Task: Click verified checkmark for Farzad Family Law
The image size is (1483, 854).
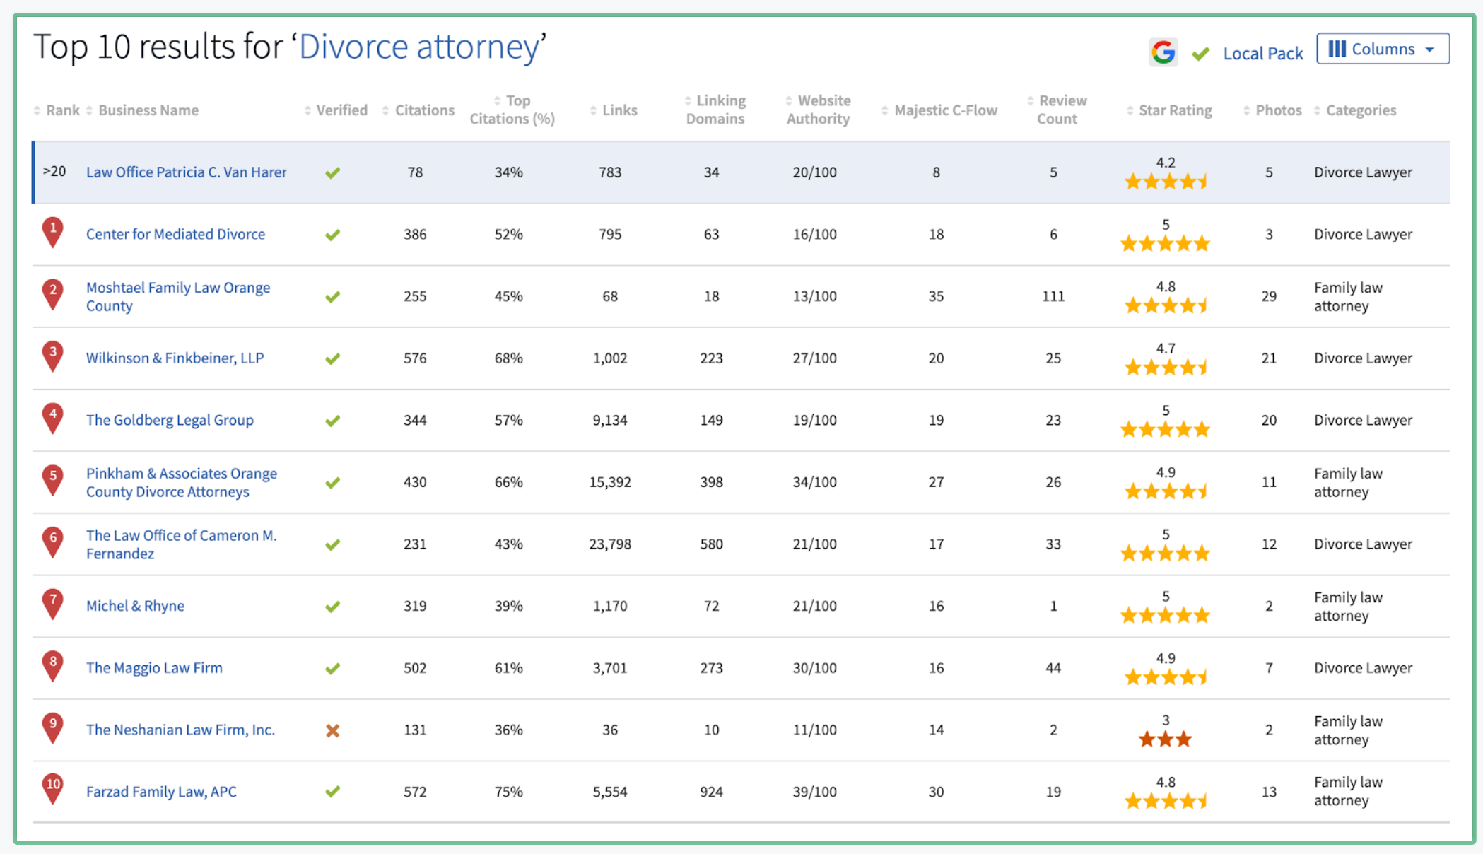Action: click(x=333, y=792)
